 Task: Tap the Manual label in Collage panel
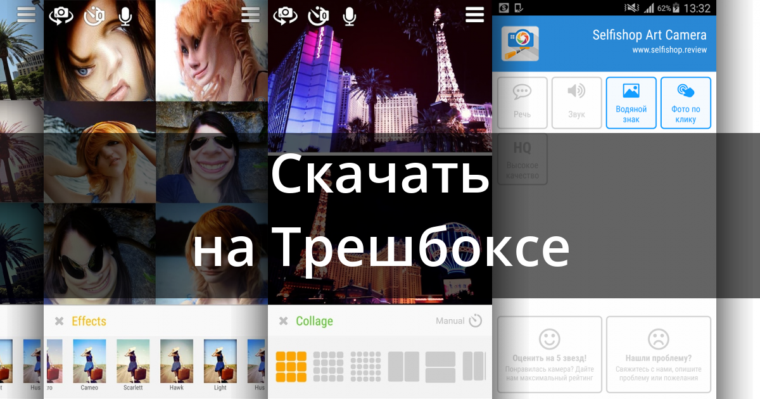click(x=450, y=321)
